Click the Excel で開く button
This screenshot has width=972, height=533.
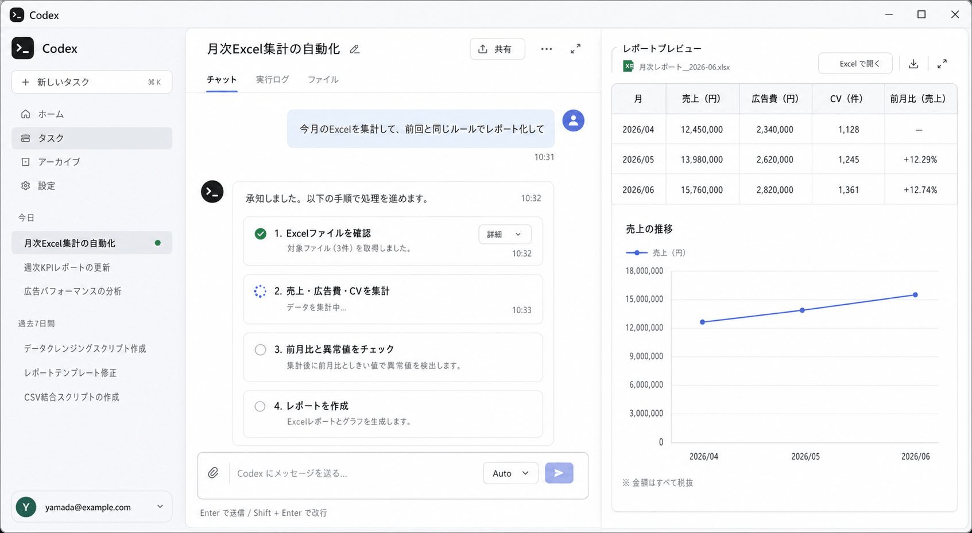click(855, 64)
